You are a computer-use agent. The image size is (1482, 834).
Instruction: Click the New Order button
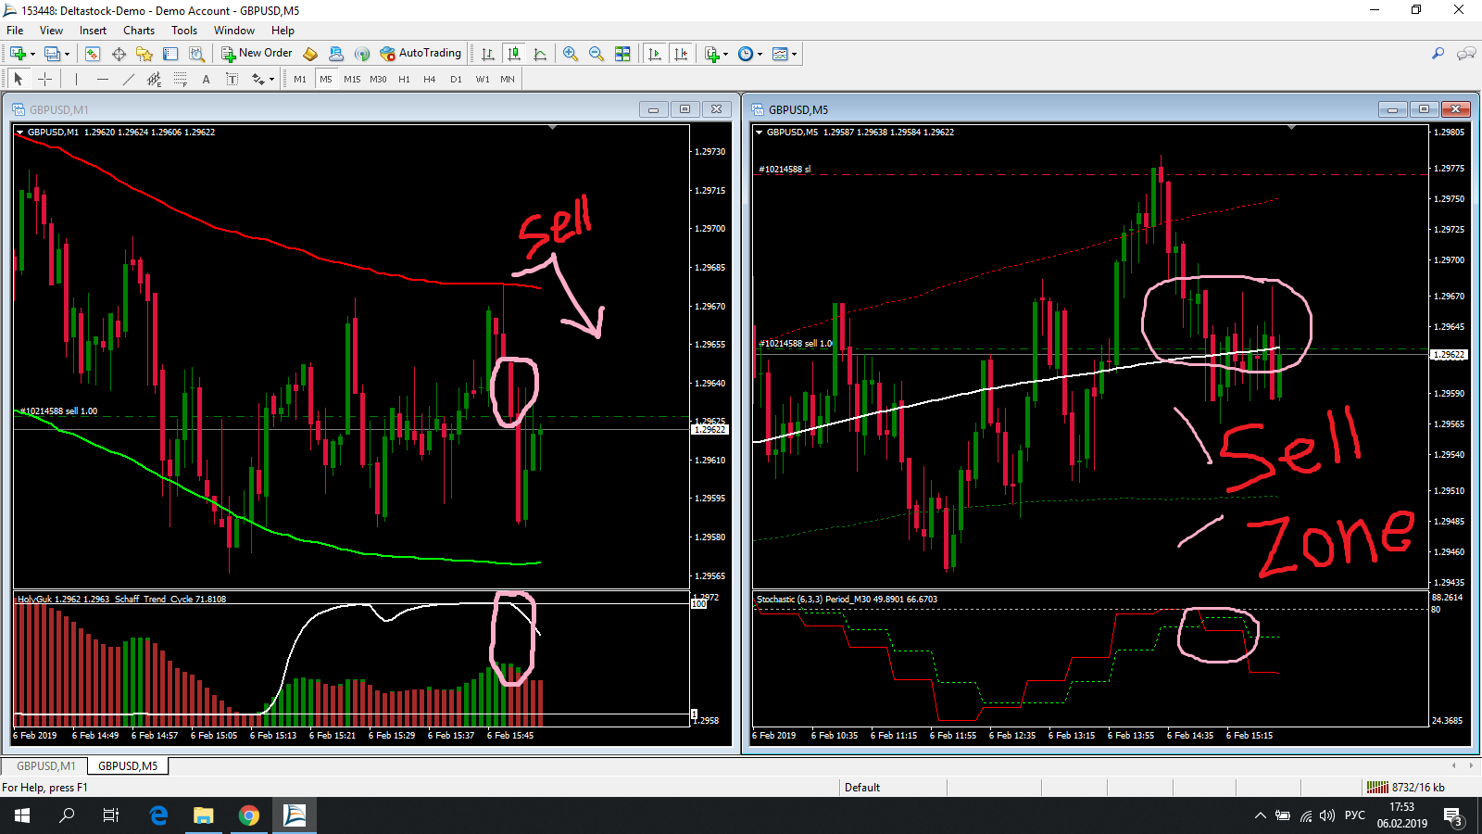click(x=257, y=54)
